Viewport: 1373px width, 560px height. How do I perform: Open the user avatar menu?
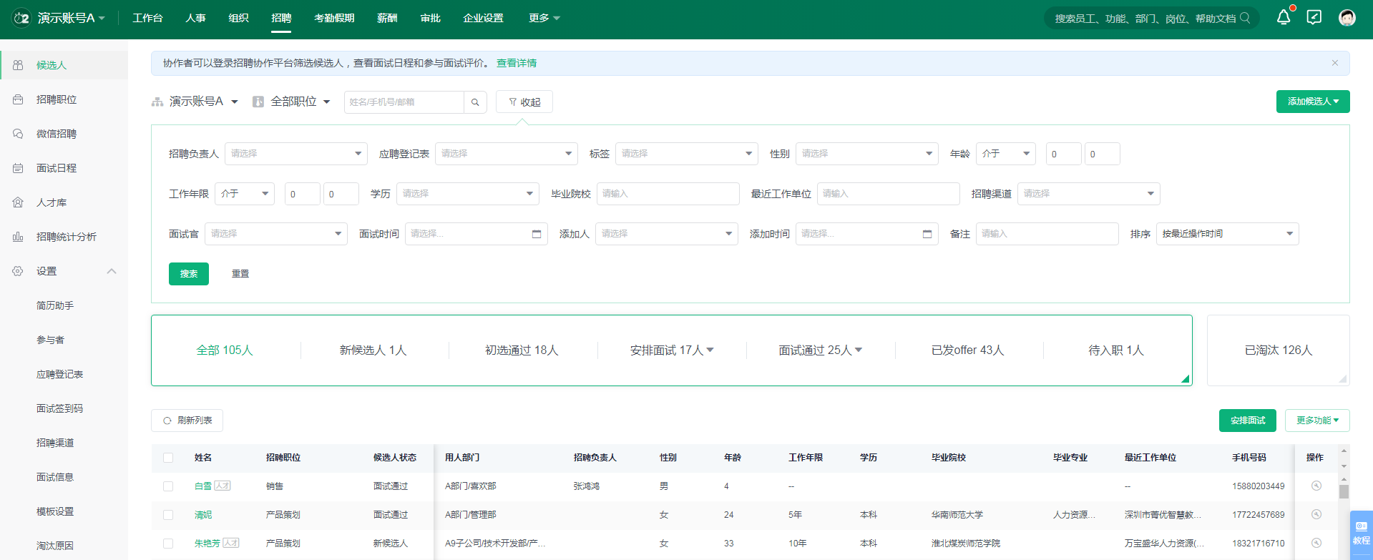tap(1347, 18)
